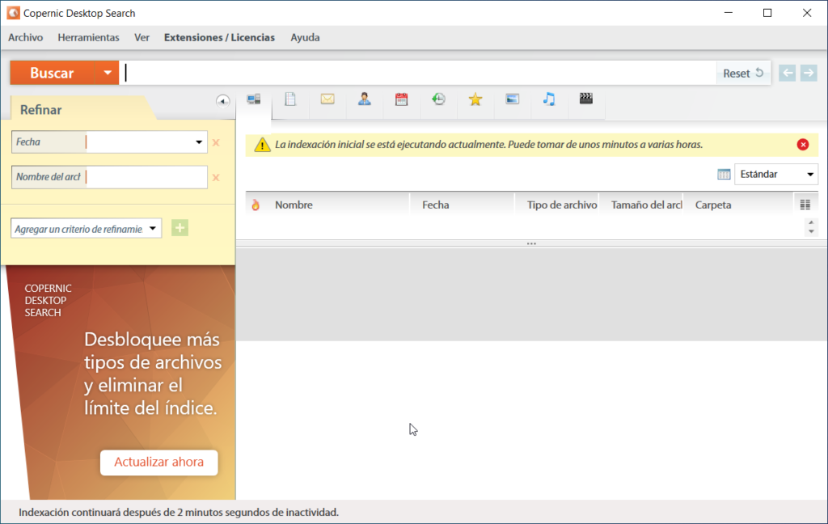This screenshot has width=828, height=524.
Task: Remove the Fecha refinement criterion
Action: tap(215, 142)
